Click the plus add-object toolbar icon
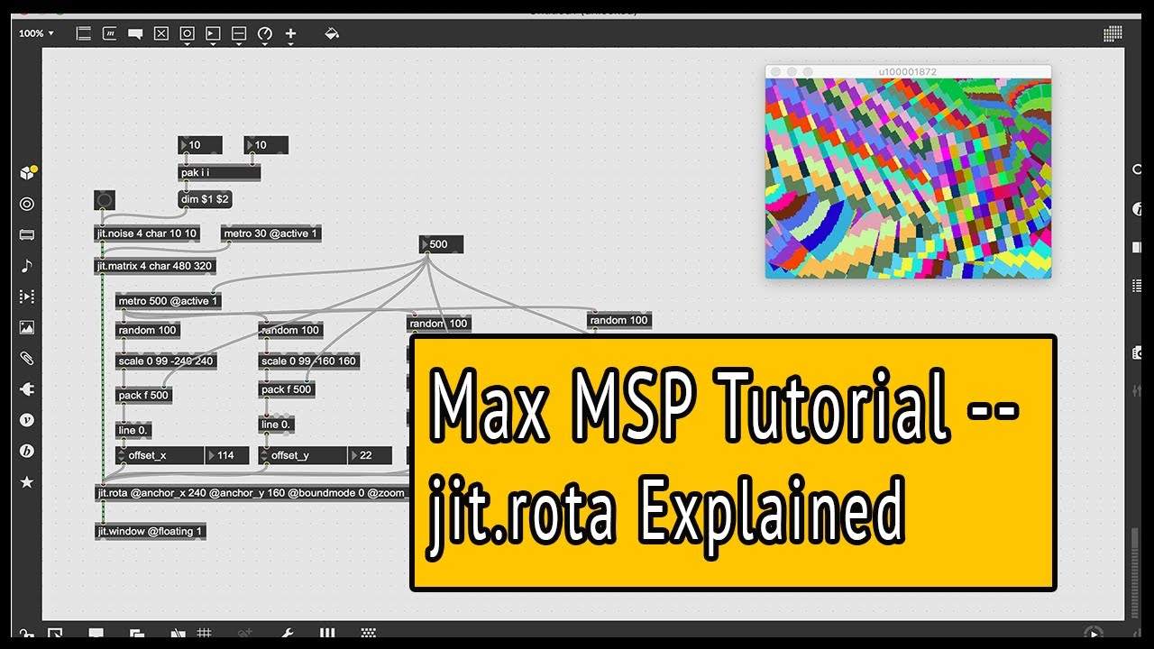 coord(290,33)
